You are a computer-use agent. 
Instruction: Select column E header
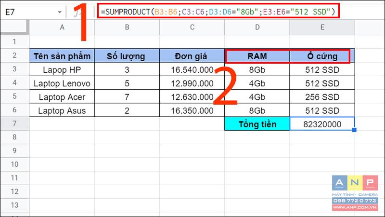pos(322,27)
